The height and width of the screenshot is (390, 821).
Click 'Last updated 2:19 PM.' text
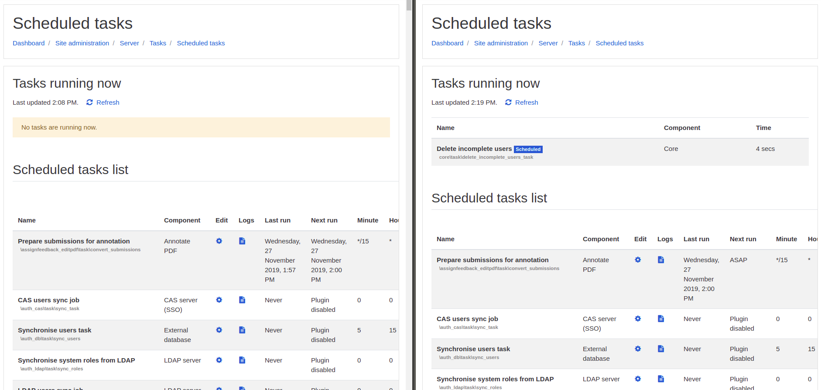[x=464, y=103]
